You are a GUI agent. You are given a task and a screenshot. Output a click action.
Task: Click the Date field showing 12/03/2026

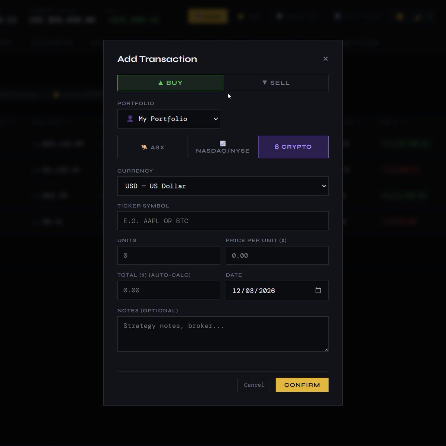point(277,290)
